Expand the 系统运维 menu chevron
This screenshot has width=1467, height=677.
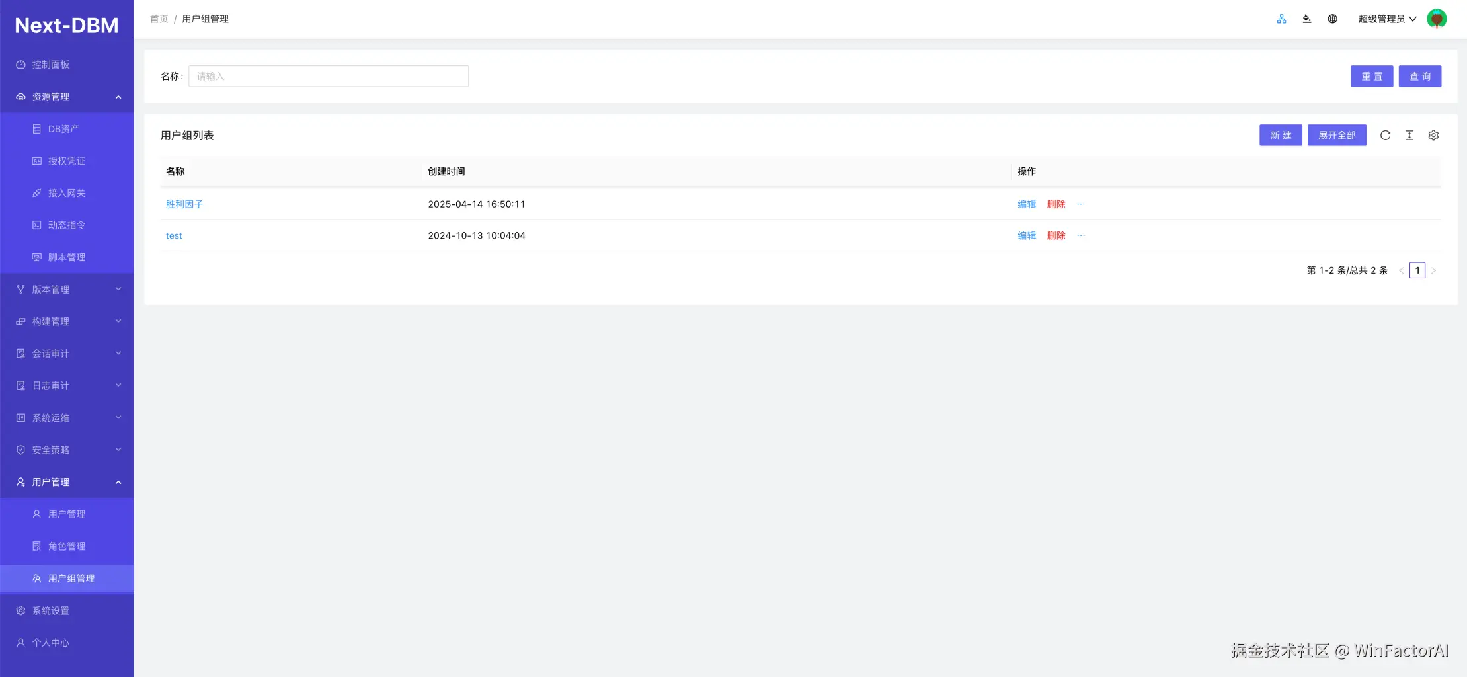[x=118, y=417]
